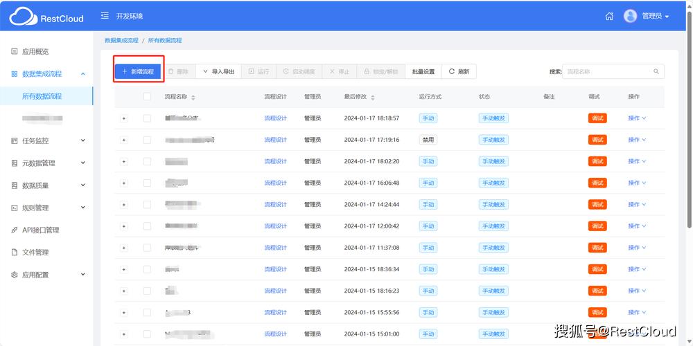The width and height of the screenshot is (693, 346).
Task: Open the 操作 dropdown in first row
Action: click(x=637, y=118)
